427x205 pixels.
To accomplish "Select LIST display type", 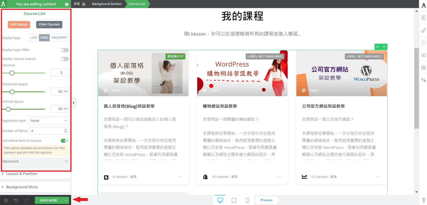I will pos(34,38).
